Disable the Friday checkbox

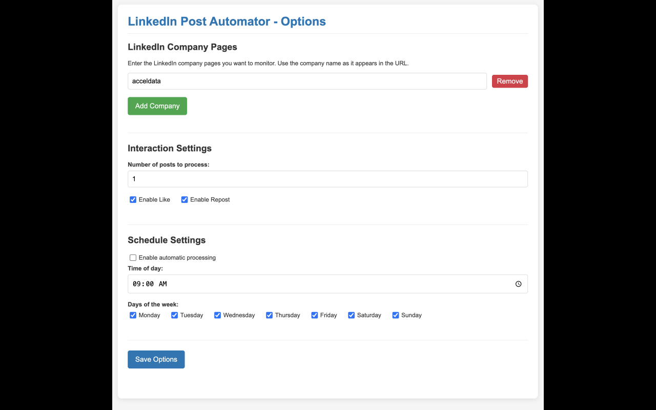[x=315, y=315]
